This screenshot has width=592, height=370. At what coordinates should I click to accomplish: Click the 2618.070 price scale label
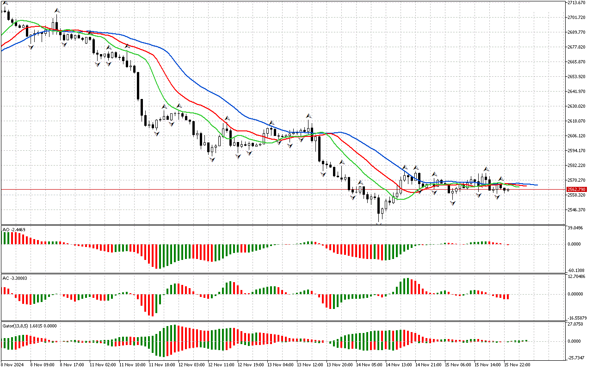[x=577, y=121]
